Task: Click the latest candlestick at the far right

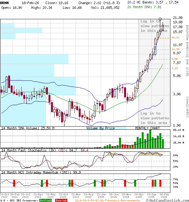Action: [163, 27]
